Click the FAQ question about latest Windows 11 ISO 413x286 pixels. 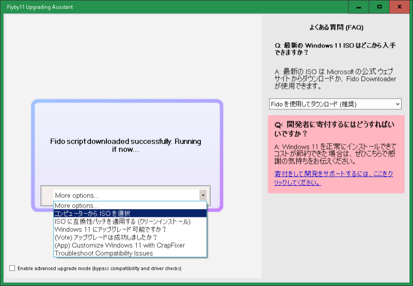(x=335, y=49)
